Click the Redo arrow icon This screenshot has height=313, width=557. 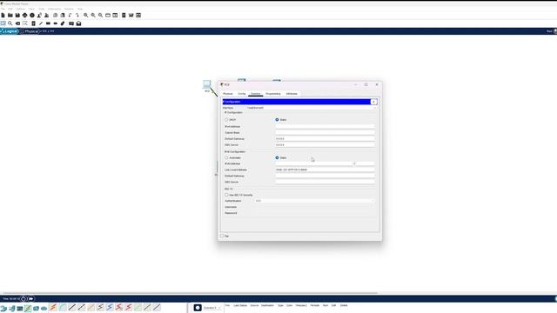tap(77, 16)
